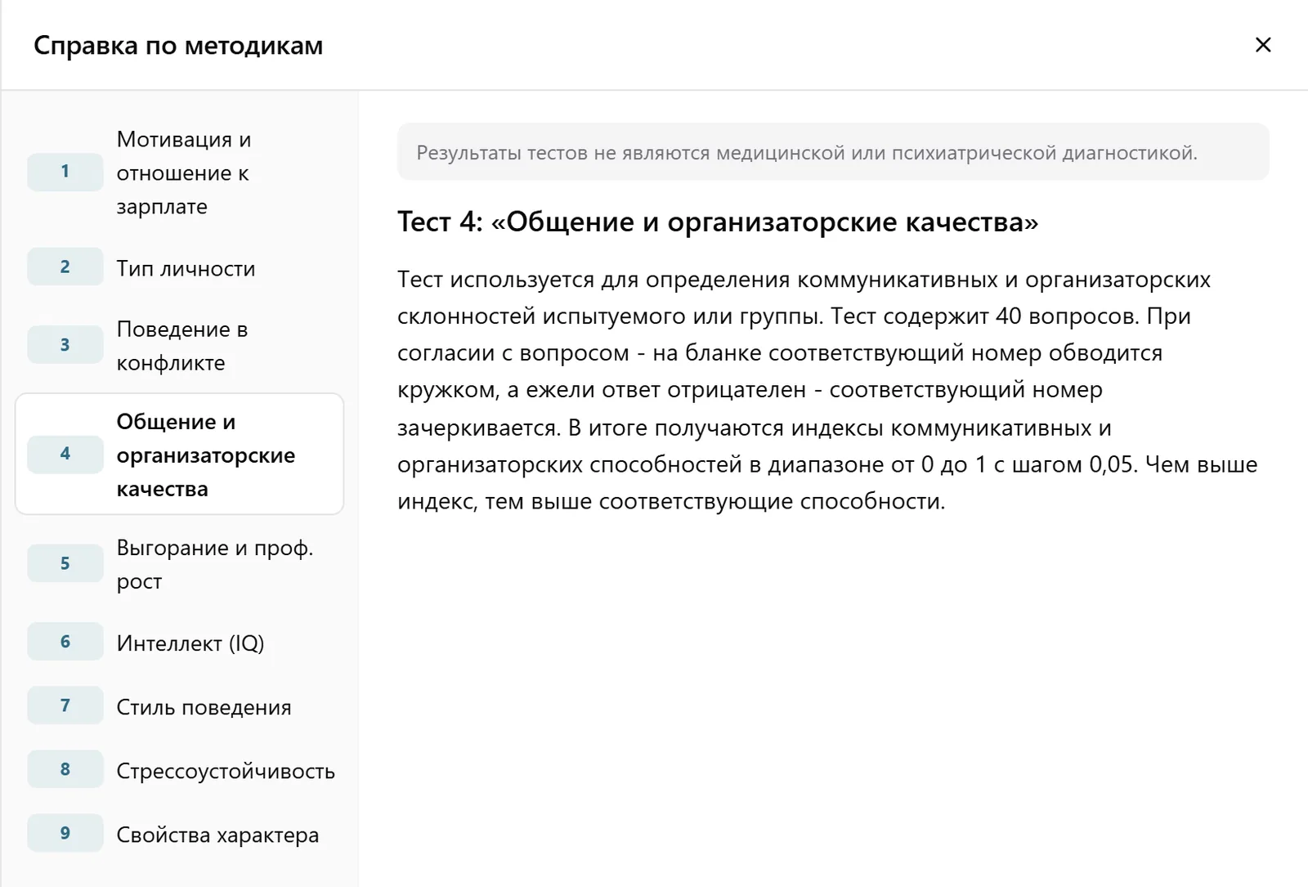Image resolution: width=1308 pixels, height=887 pixels.
Task: Close the Справка по методикам dialog
Action: (x=1263, y=45)
